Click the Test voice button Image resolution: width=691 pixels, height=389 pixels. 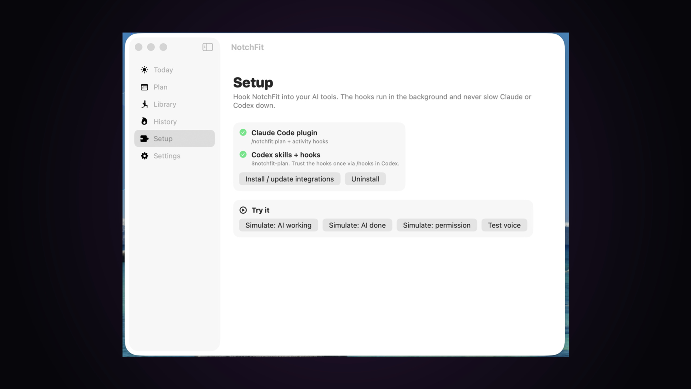[504, 225]
